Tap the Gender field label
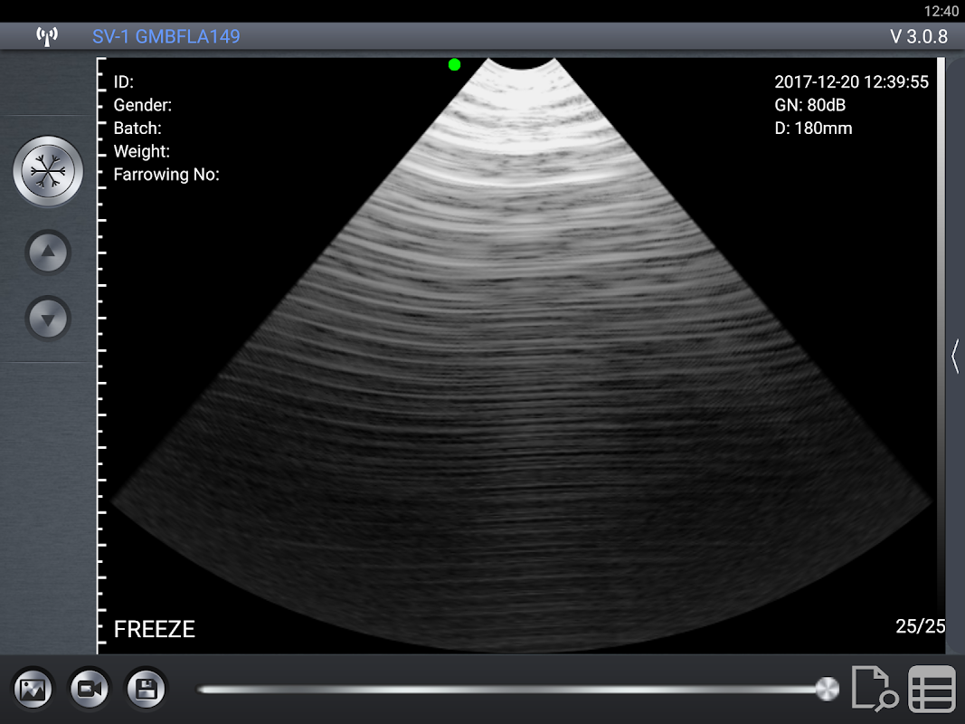The width and height of the screenshot is (965, 724). 142,105
